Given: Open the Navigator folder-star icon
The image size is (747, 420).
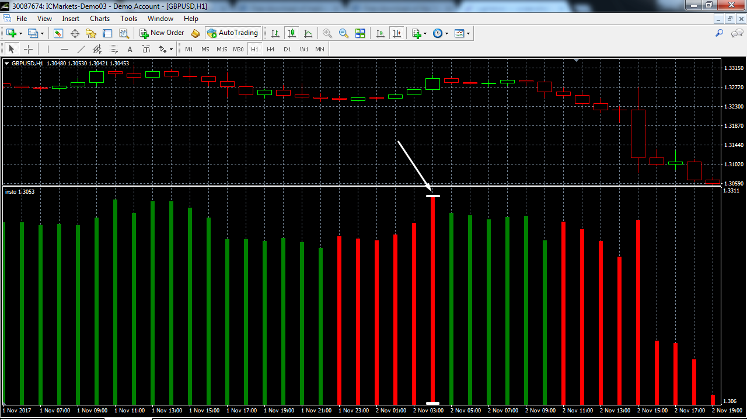Looking at the screenshot, I should [91, 33].
